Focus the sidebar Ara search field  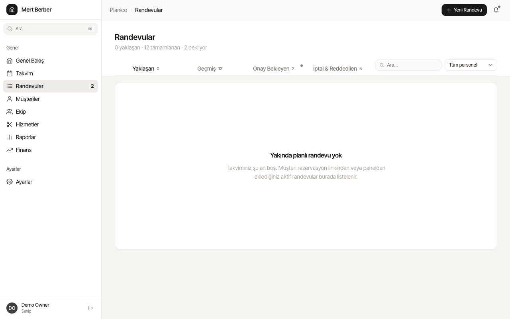(x=51, y=29)
